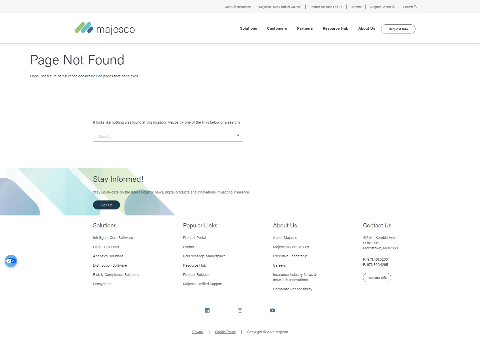Click the Contact Us footer heading
Viewport: 480px width, 344px height.
[x=377, y=225]
